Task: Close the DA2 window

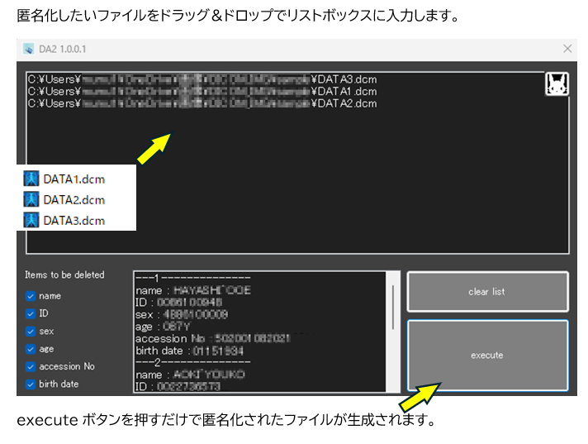Action: 567,50
